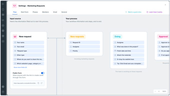
Task: Open the reports chart icon in sidebar
Action: 3,20
